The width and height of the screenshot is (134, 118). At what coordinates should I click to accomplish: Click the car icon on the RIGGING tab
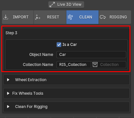coord(103,17)
